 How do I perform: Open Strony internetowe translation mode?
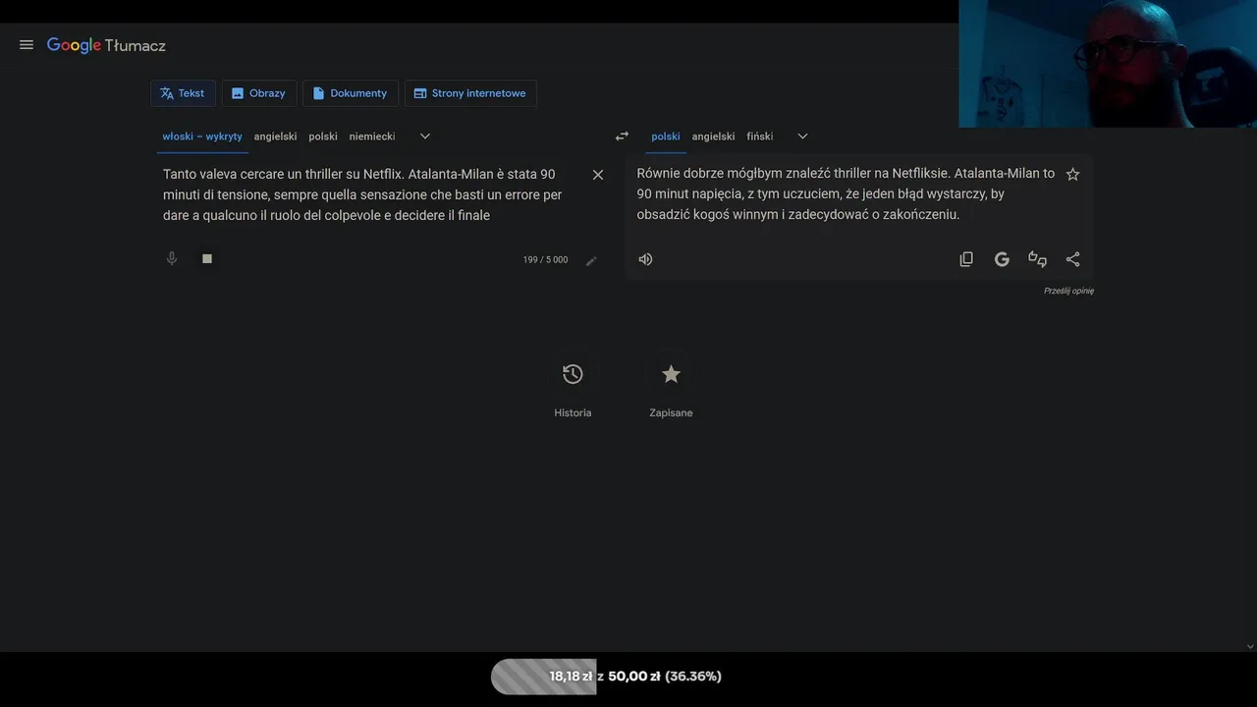coord(470,93)
